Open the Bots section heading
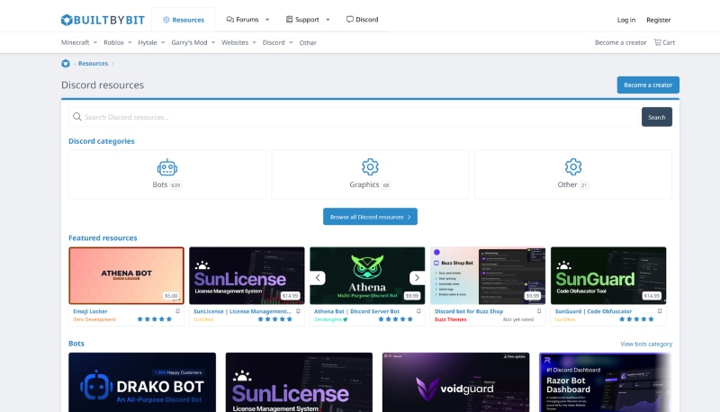720x412 pixels. [x=76, y=343]
